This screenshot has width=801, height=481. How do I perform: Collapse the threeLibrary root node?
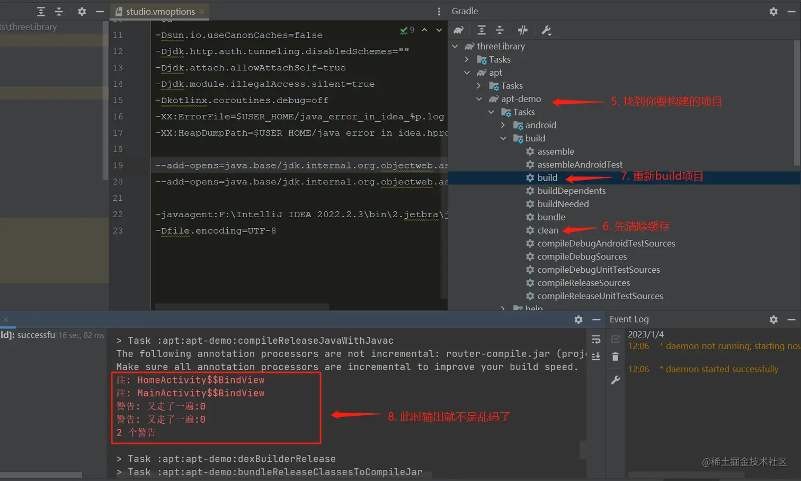[455, 46]
